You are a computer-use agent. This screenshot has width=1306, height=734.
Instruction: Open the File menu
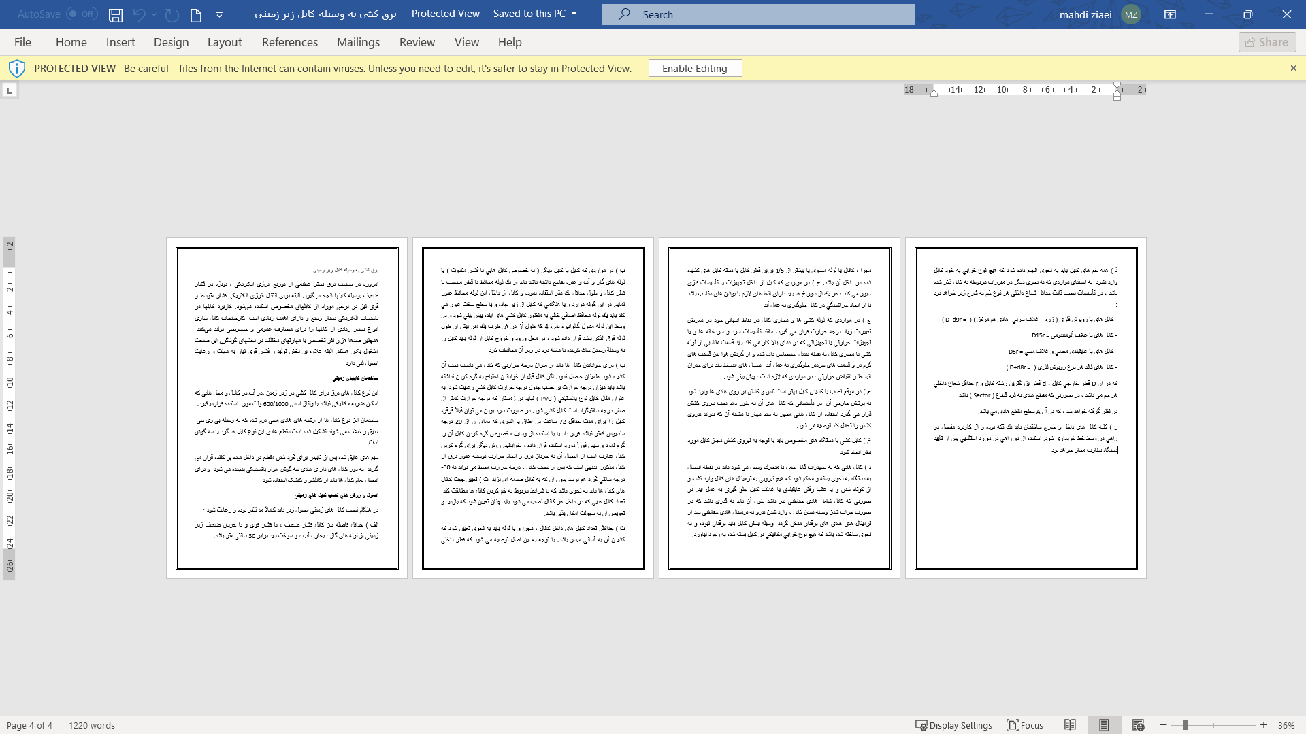[x=22, y=42]
